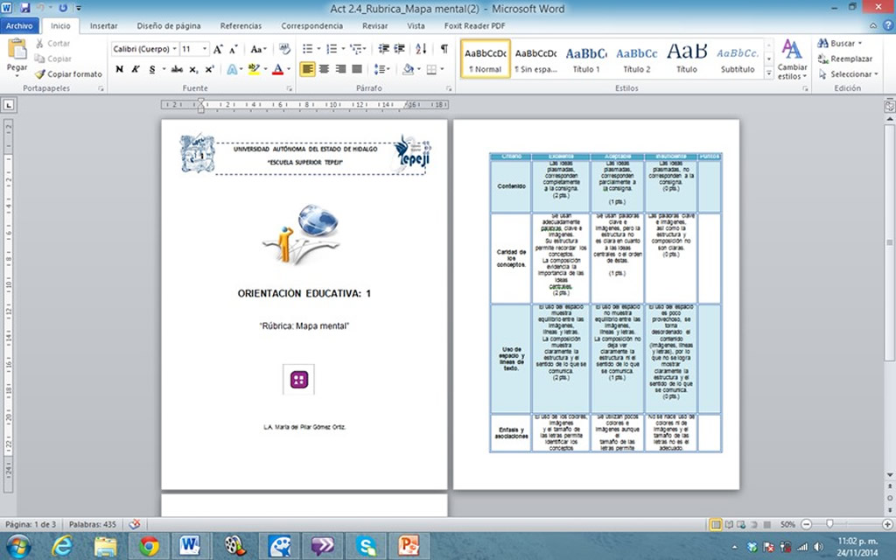Expand the Seleccionar dropdown

(x=843, y=74)
